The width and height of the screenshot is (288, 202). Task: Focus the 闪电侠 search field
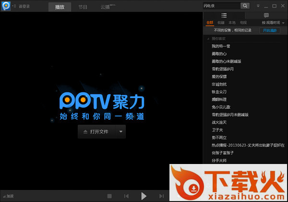(x=221, y=6)
